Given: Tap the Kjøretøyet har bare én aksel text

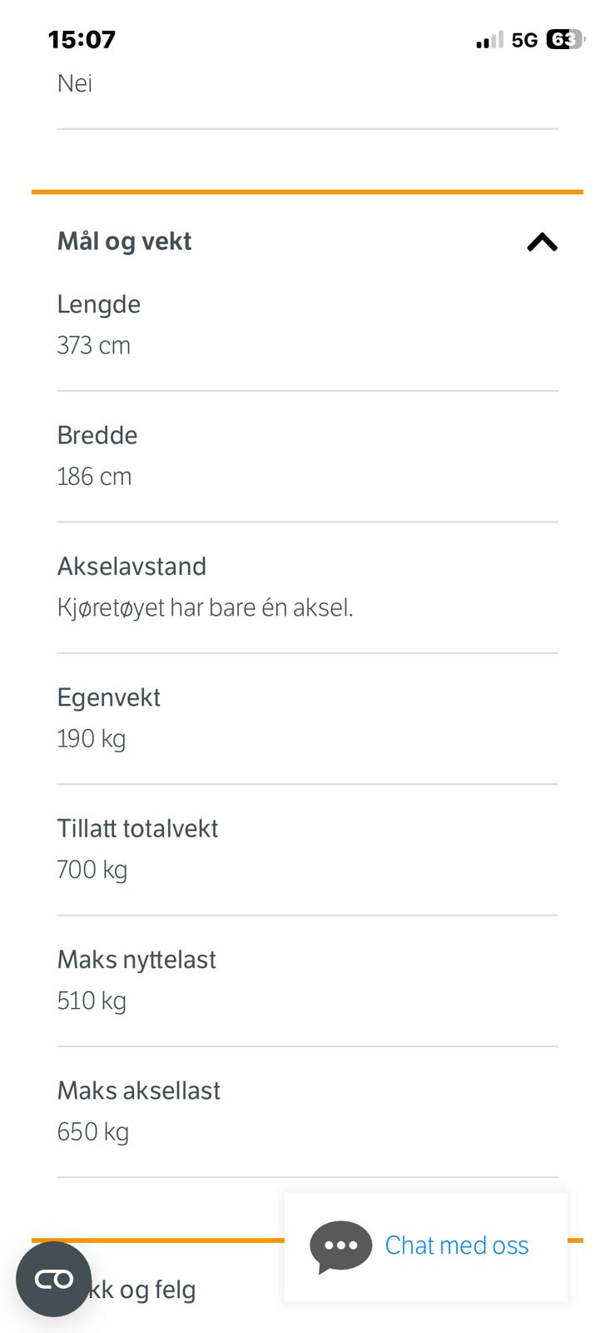Looking at the screenshot, I should pyautogui.click(x=206, y=608).
